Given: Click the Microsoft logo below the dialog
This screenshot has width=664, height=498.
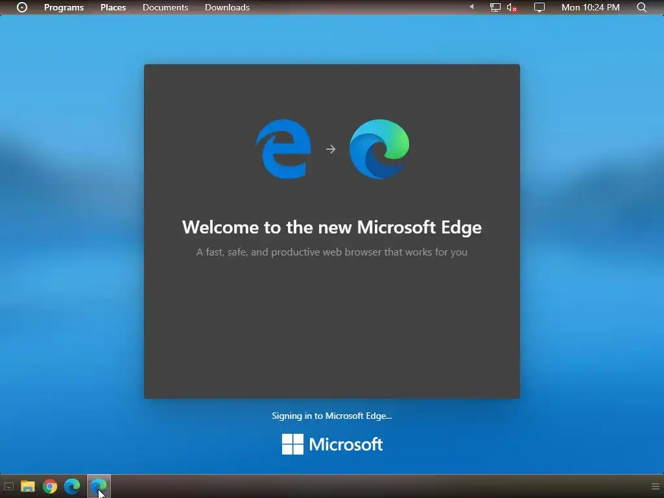Looking at the screenshot, I should [333, 444].
